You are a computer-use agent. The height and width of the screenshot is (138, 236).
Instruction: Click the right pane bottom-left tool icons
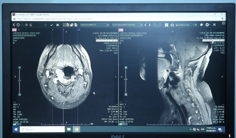(123, 124)
